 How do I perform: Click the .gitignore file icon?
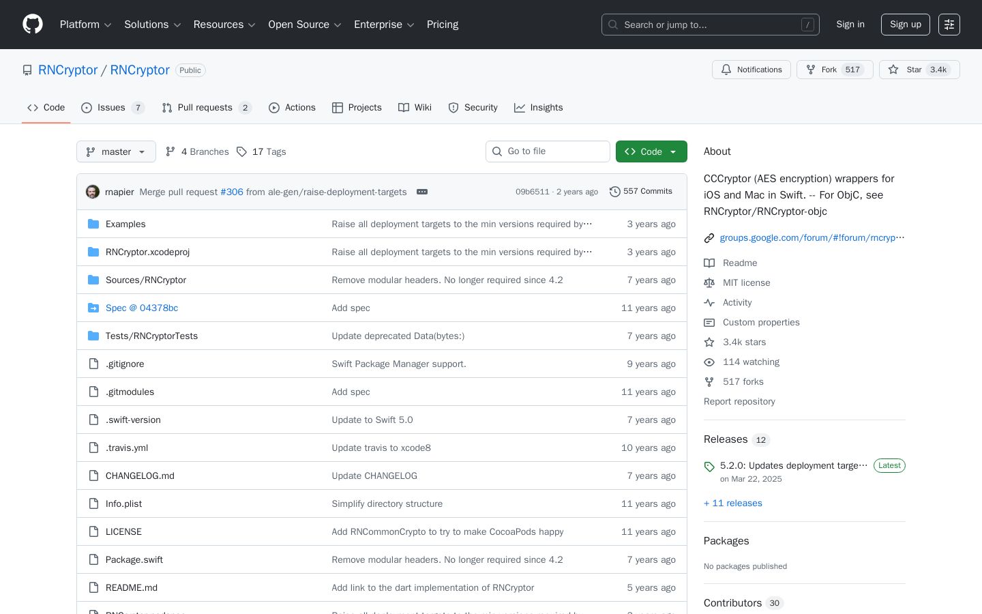(x=93, y=364)
